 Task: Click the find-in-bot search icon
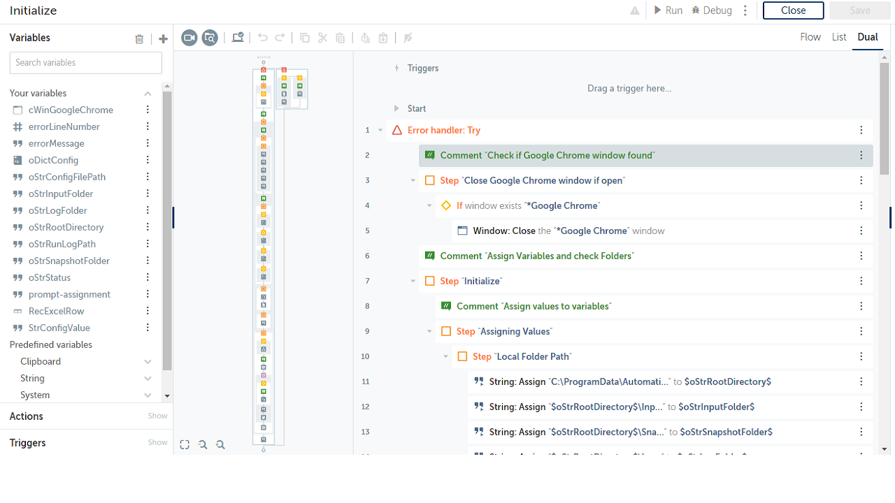pos(210,38)
